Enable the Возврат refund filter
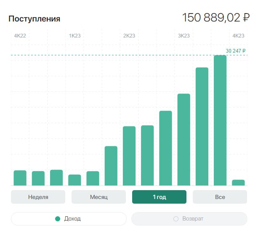Screen dimensions: 258x234 coord(189,219)
